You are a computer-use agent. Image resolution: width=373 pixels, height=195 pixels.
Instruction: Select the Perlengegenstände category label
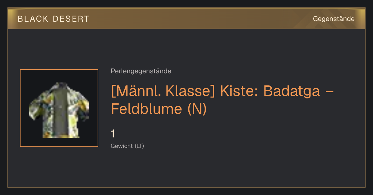[x=141, y=71]
